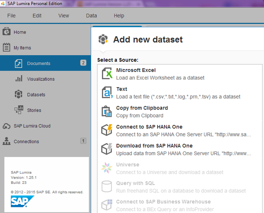The image size is (264, 213).
Task: Click the Connections count badge 1
Action: [x=83, y=141]
